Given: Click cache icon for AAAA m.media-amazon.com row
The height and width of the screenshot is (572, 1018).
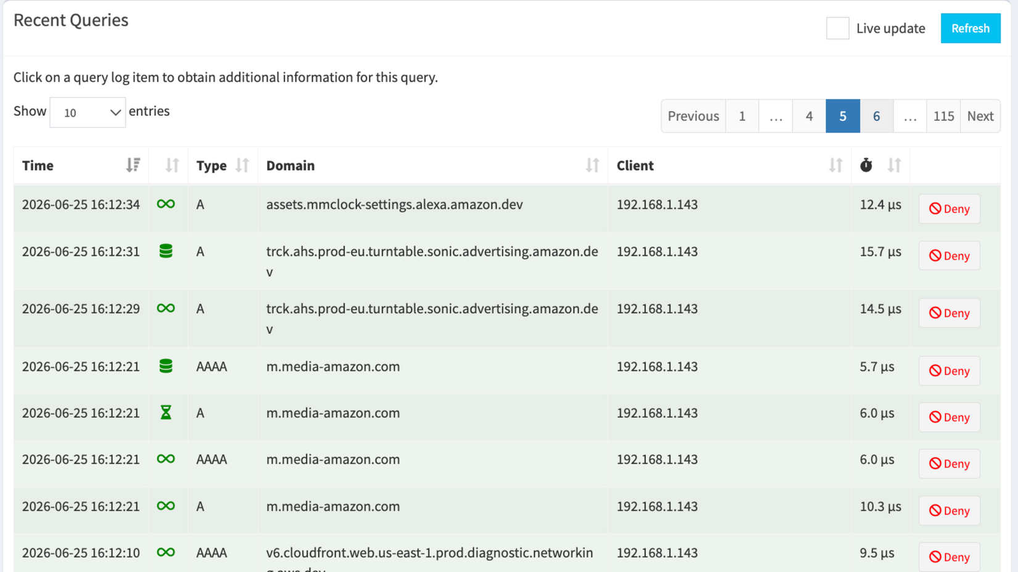Looking at the screenshot, I should pyautogui.click(x=165, y=366).
